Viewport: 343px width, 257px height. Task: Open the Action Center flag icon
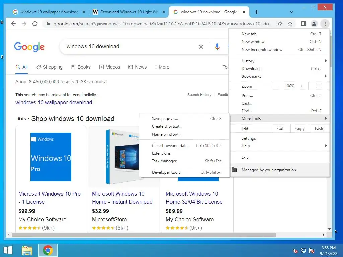(x=312, y=250)
